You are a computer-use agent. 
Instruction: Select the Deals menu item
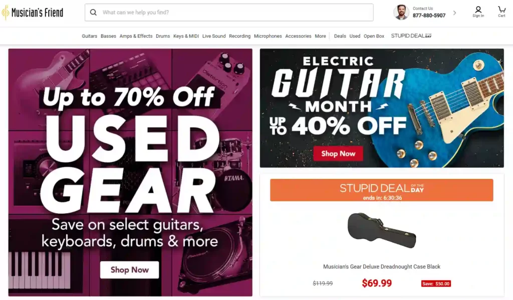(340, 36)
